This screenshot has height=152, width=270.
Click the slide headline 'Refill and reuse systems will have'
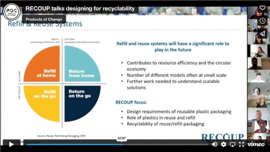pos(173,47)
